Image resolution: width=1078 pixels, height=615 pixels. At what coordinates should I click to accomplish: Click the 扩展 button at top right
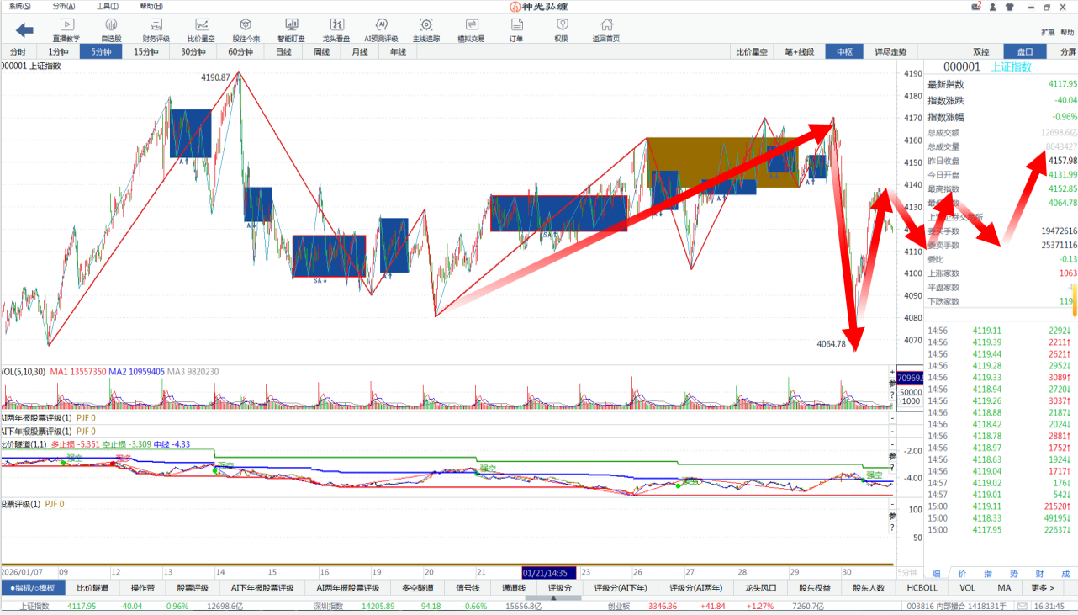pos(1048,32)
